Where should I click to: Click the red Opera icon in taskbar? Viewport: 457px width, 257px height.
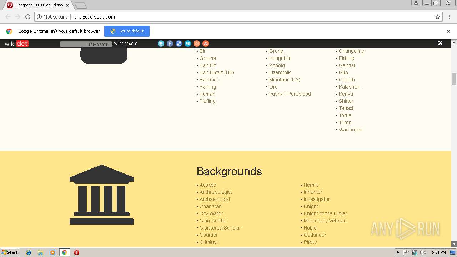point(76,252)
